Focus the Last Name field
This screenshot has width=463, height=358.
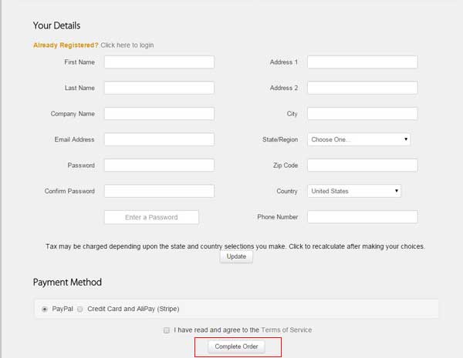point(159,88)
